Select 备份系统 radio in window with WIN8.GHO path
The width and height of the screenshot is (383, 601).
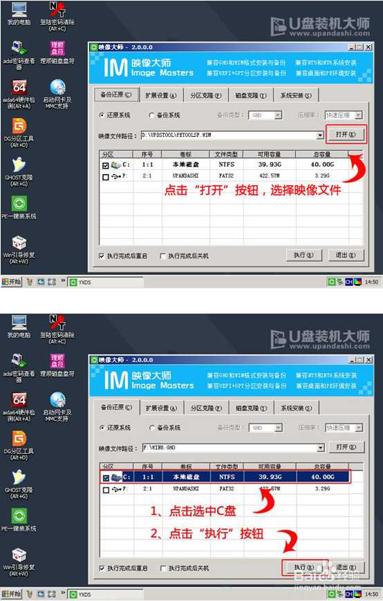[152, 428]
